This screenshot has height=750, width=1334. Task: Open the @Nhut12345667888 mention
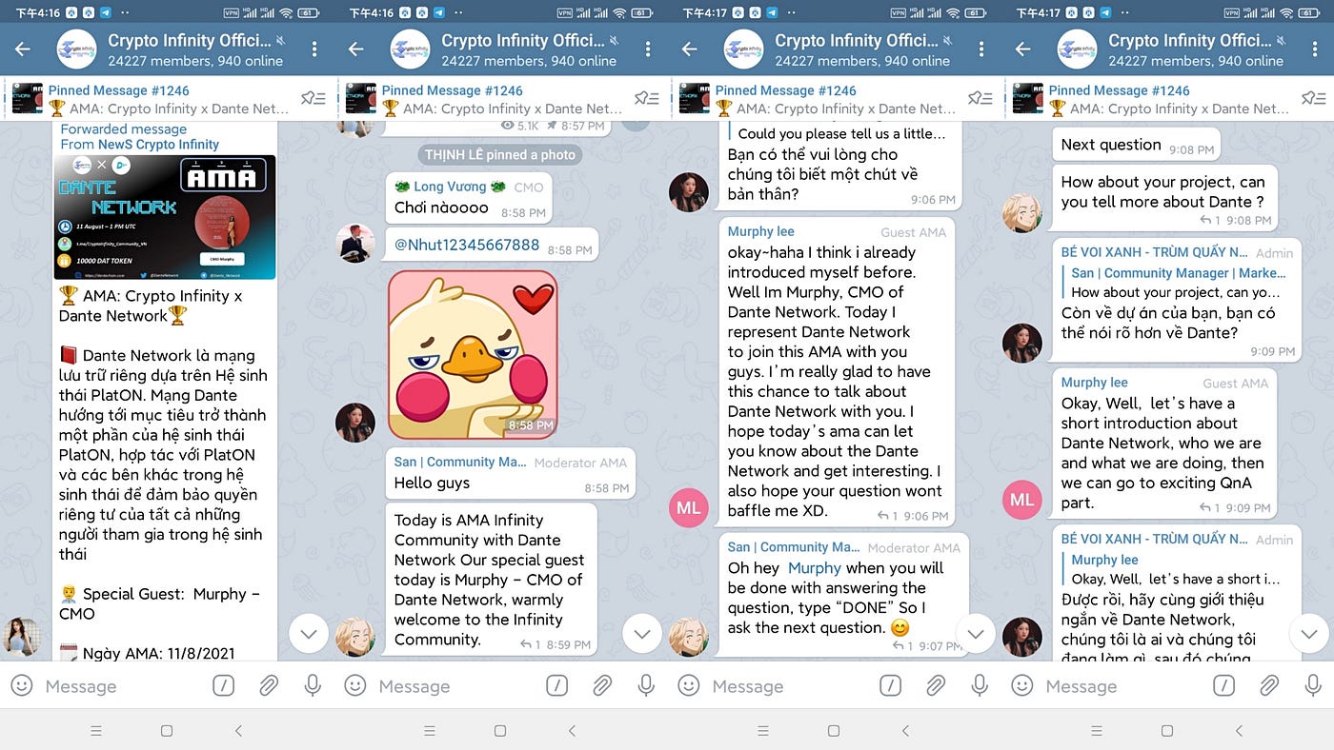pos(467,245)
